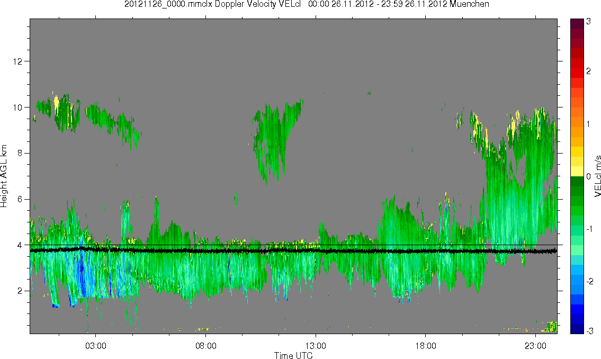Screen dimensions: 601x359
Task: Click the '03:00' time tick label
Action: [x=95, y=346]
